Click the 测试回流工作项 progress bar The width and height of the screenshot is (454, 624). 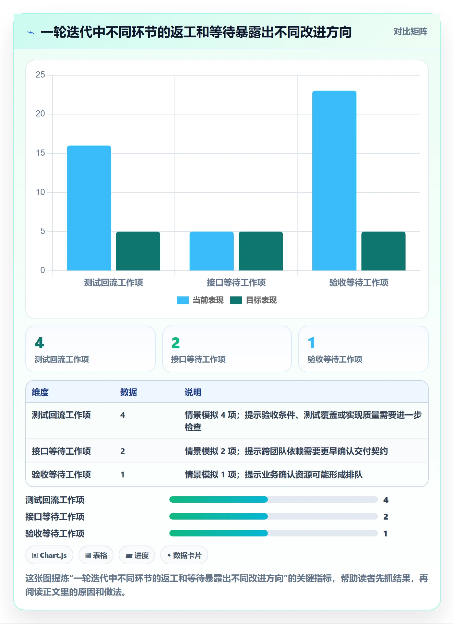(274, 499)
